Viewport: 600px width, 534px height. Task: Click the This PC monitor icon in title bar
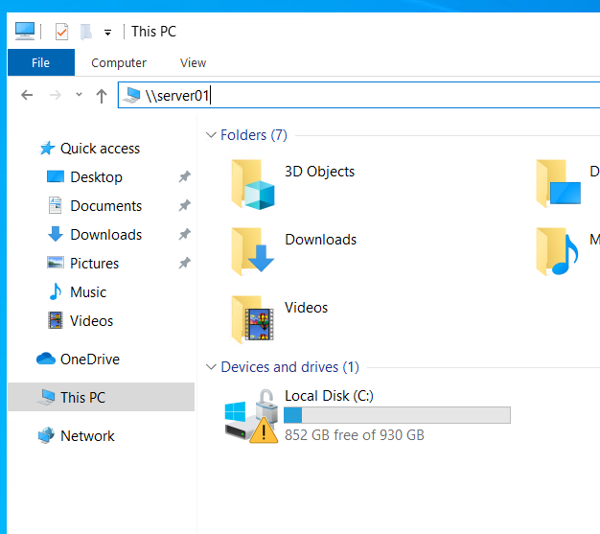click(x=25, y=31)
